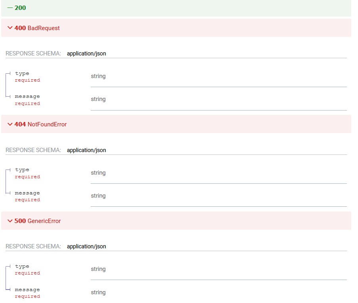Screen dimensions: 358x303
Task: Click the dash icon next to 200
Action: [10, 8]
